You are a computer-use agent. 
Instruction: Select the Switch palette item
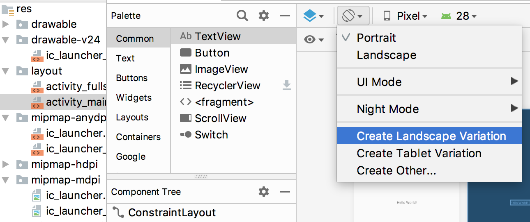click(233, 135)
